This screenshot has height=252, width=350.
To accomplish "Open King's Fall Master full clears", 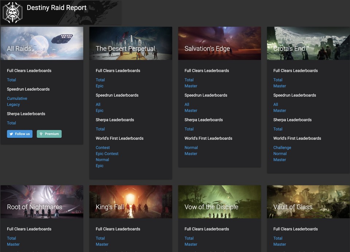I will pos(102,244).
